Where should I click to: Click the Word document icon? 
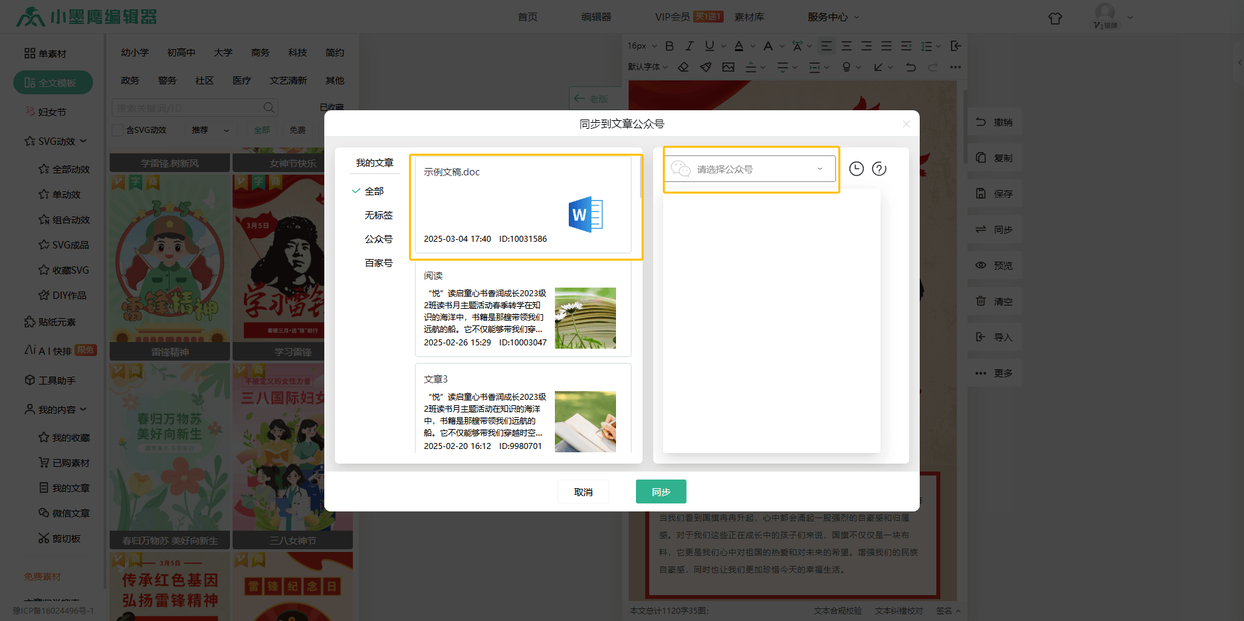click(585, 215)
